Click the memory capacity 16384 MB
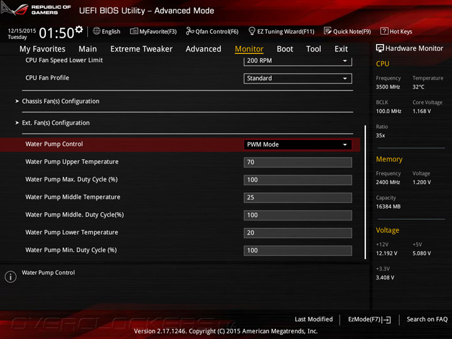The image size is (452, 339). point(388,207)
